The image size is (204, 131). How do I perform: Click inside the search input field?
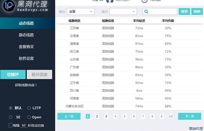pyautogui.click(x=160, y=12)
